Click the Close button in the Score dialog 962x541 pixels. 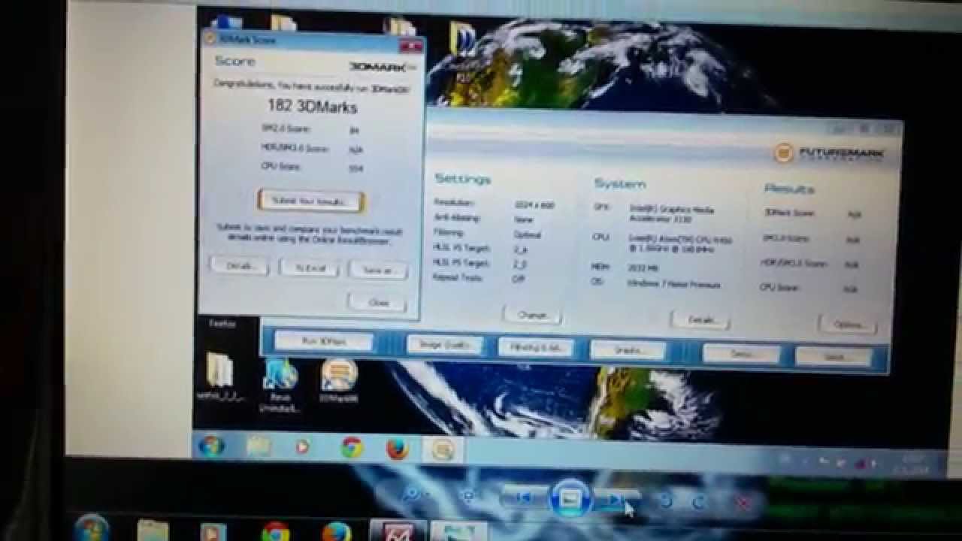click(x=377, y=302)
